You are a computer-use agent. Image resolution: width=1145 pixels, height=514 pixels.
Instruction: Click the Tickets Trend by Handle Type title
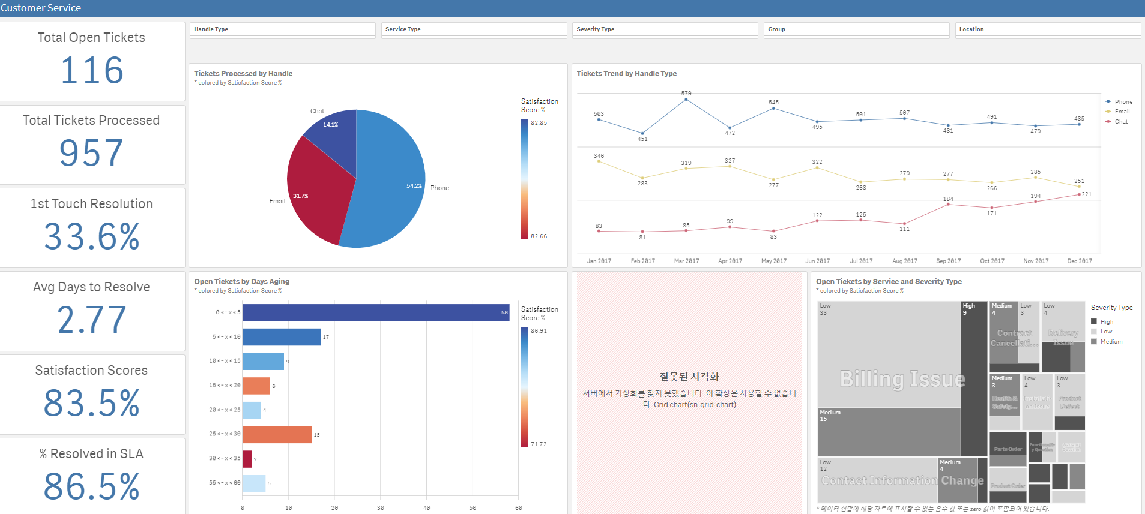click(x=626, y=74)
